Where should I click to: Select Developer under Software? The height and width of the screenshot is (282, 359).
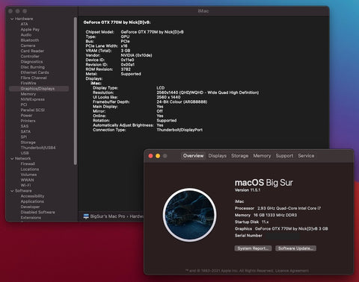(x=30, y=207)
